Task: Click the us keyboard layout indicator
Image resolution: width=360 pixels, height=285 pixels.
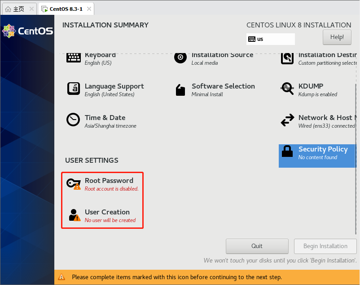Action: coord(271,39)
